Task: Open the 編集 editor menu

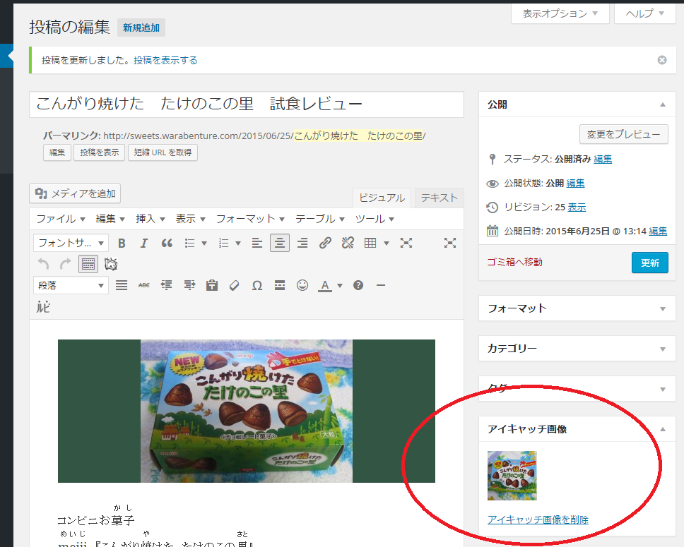Action: click(x=110, y=219)
